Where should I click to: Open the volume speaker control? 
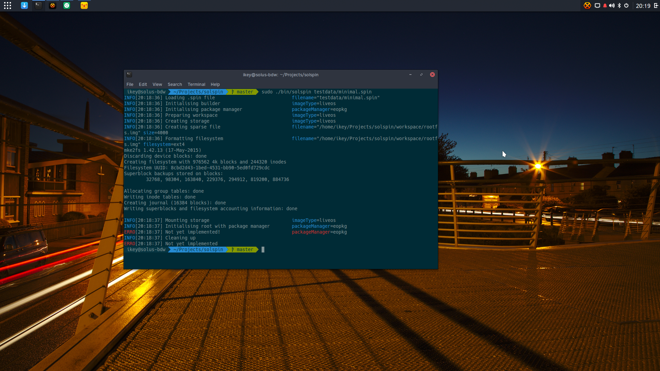pyautogui.click(x=612, y=5)
